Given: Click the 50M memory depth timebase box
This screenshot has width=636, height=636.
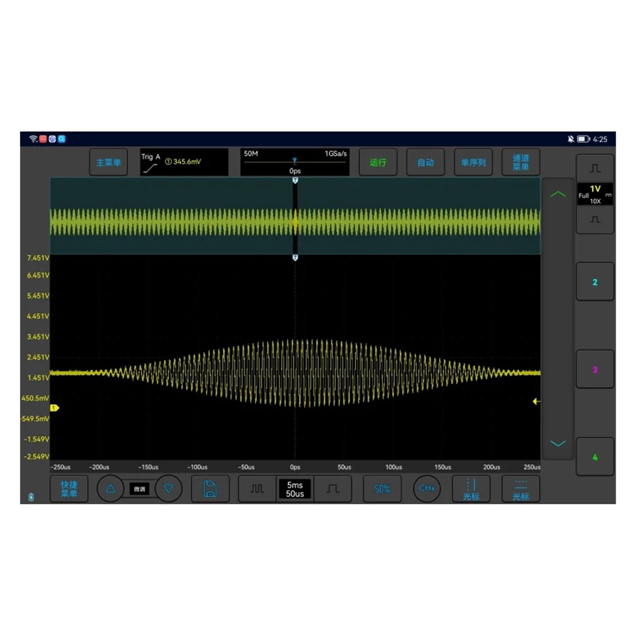Looking at the screenshot, I should [x=295, y=162].
